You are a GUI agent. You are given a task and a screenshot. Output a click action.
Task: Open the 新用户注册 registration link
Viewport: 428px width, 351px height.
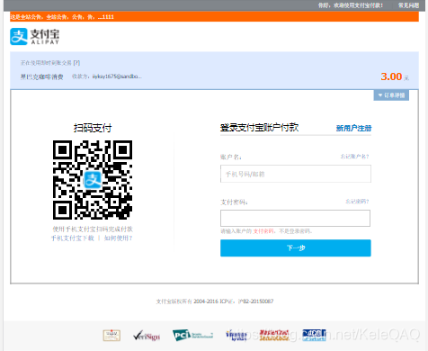(x=353, y=129)
